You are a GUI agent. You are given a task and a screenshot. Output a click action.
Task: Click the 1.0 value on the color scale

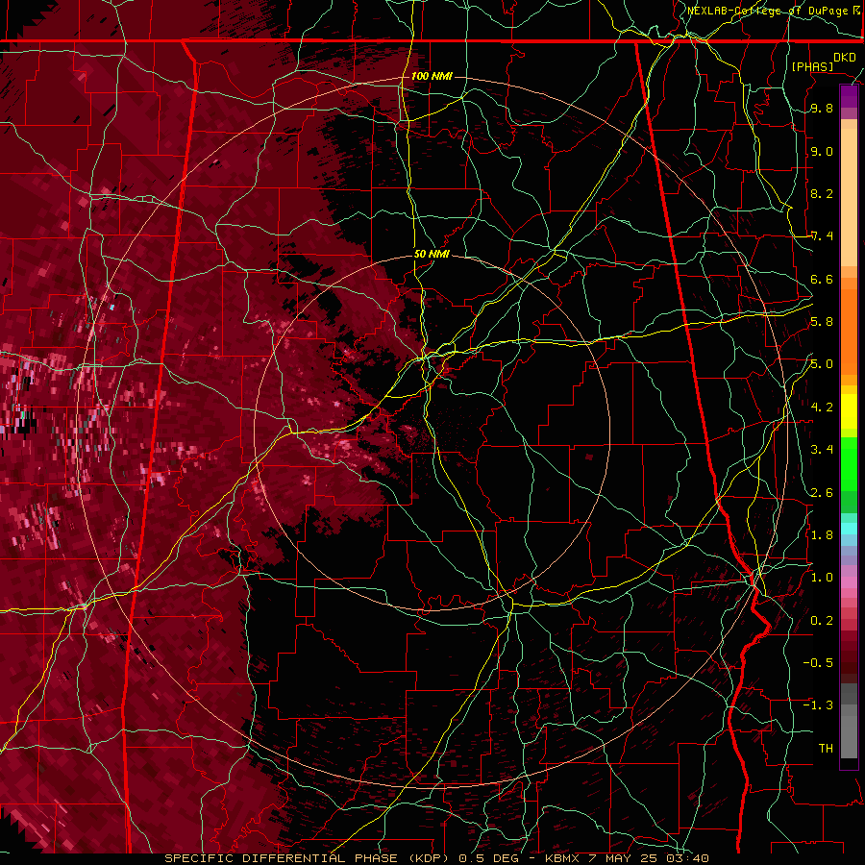822,578
